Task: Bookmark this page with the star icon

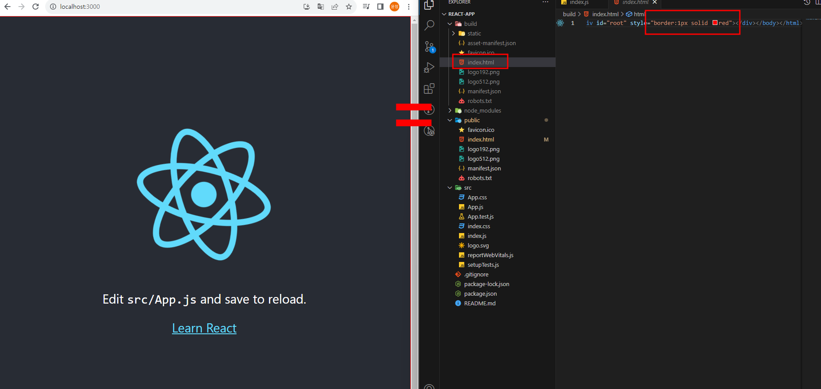Action: tap(349, 7)
